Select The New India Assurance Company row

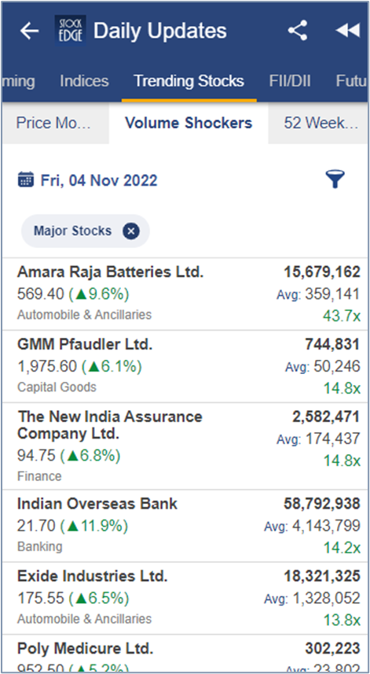185,446
